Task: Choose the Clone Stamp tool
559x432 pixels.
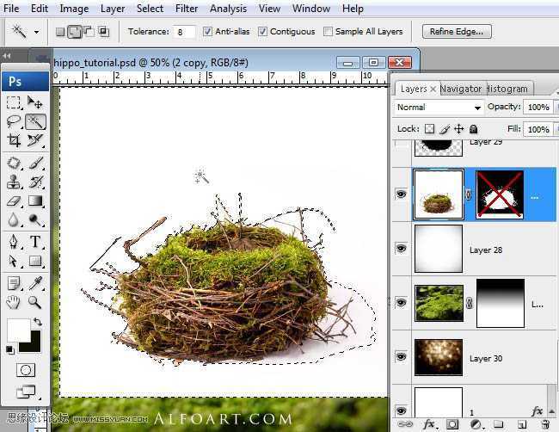Action: tap(14, 182)
